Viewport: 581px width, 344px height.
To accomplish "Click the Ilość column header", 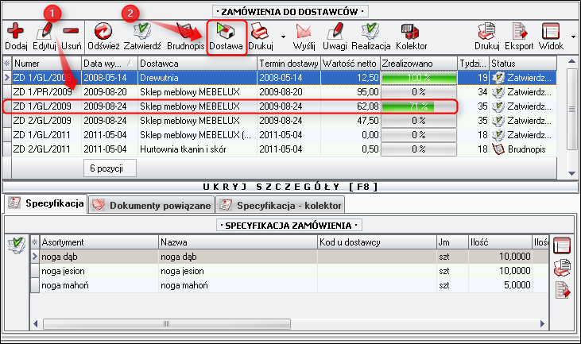I will pyautogui.click(x=500, y=242).
